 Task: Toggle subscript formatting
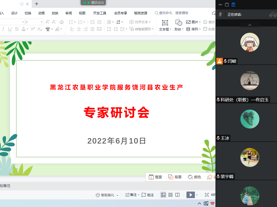(40, 29)
